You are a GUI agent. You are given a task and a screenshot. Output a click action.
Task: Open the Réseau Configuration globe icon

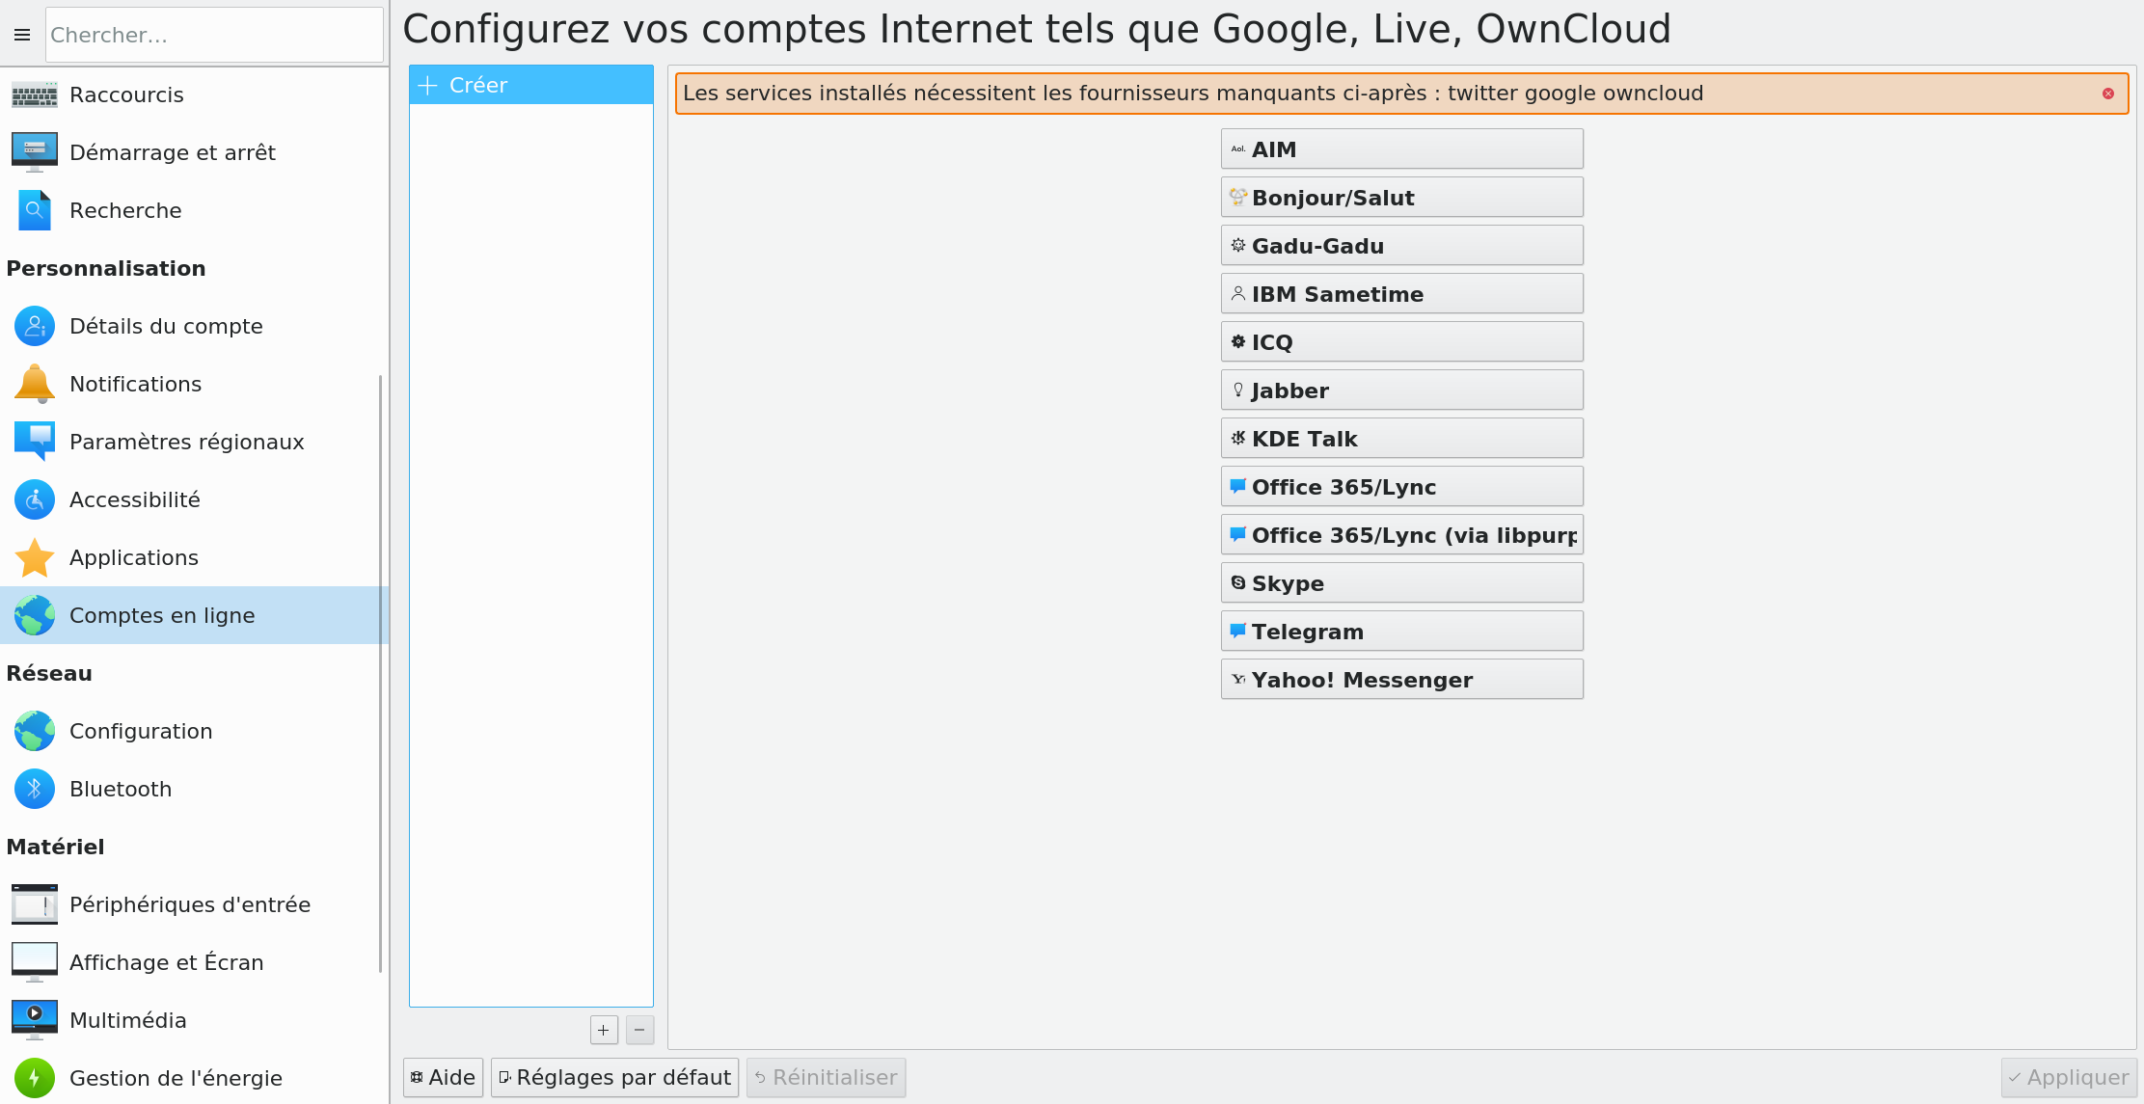35,731
